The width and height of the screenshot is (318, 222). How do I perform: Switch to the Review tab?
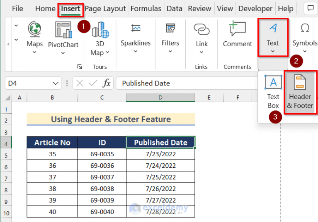tap(199, 9)
